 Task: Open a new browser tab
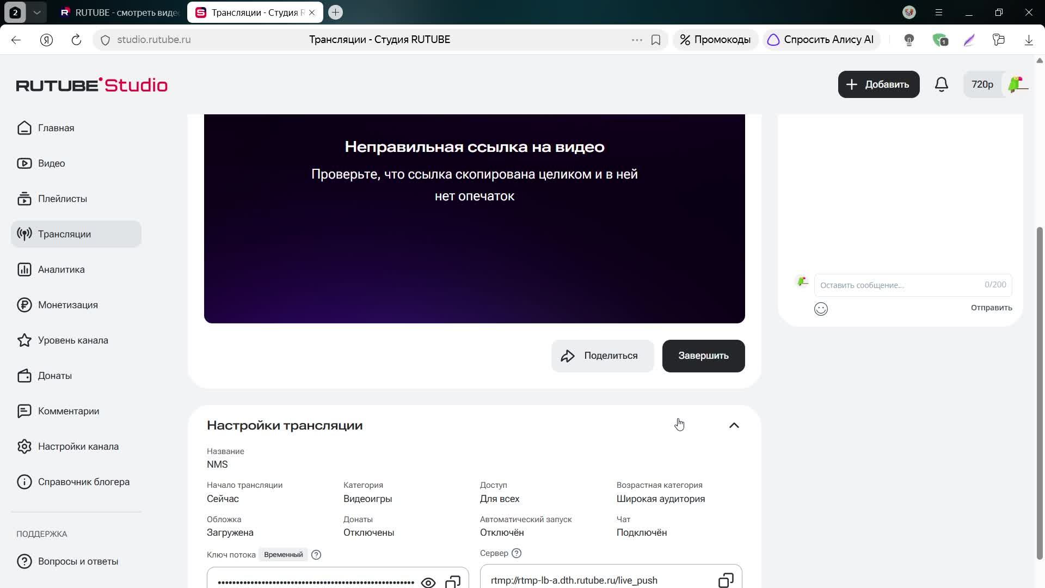click(x=336, y=13)
